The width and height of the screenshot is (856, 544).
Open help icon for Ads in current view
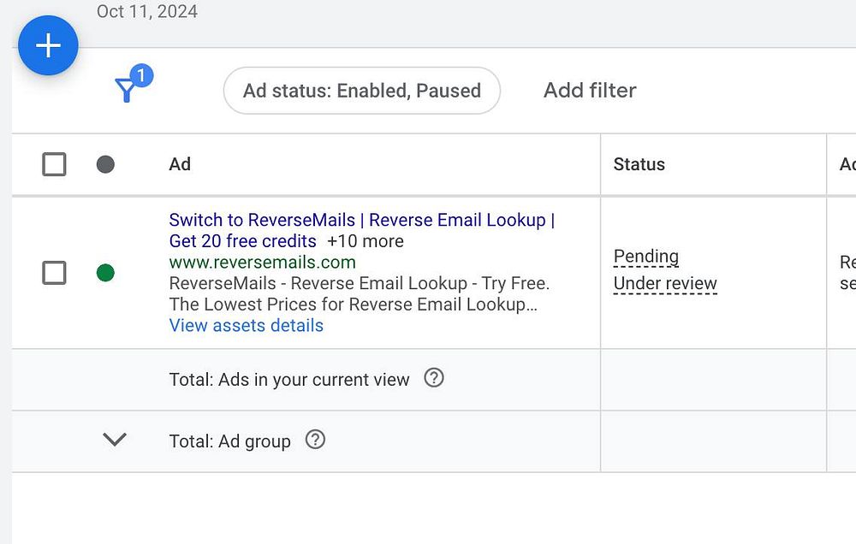point(434,378)
